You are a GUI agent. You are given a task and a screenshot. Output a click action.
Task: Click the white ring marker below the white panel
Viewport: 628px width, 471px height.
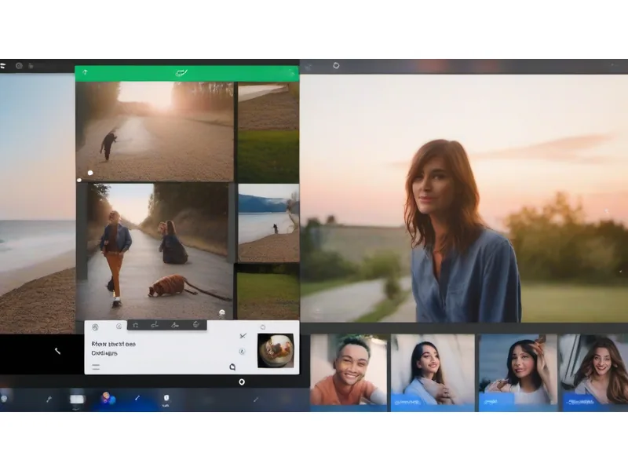[x=242, y=382]
